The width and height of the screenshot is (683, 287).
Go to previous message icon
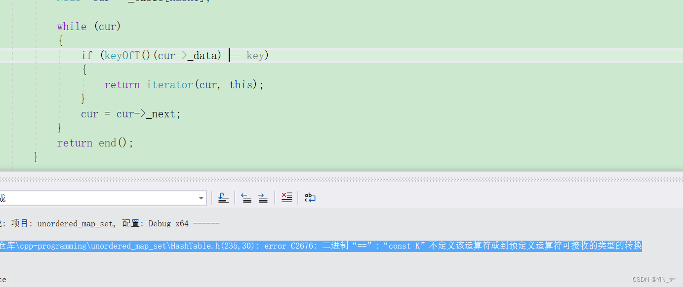tap(246, 198)
